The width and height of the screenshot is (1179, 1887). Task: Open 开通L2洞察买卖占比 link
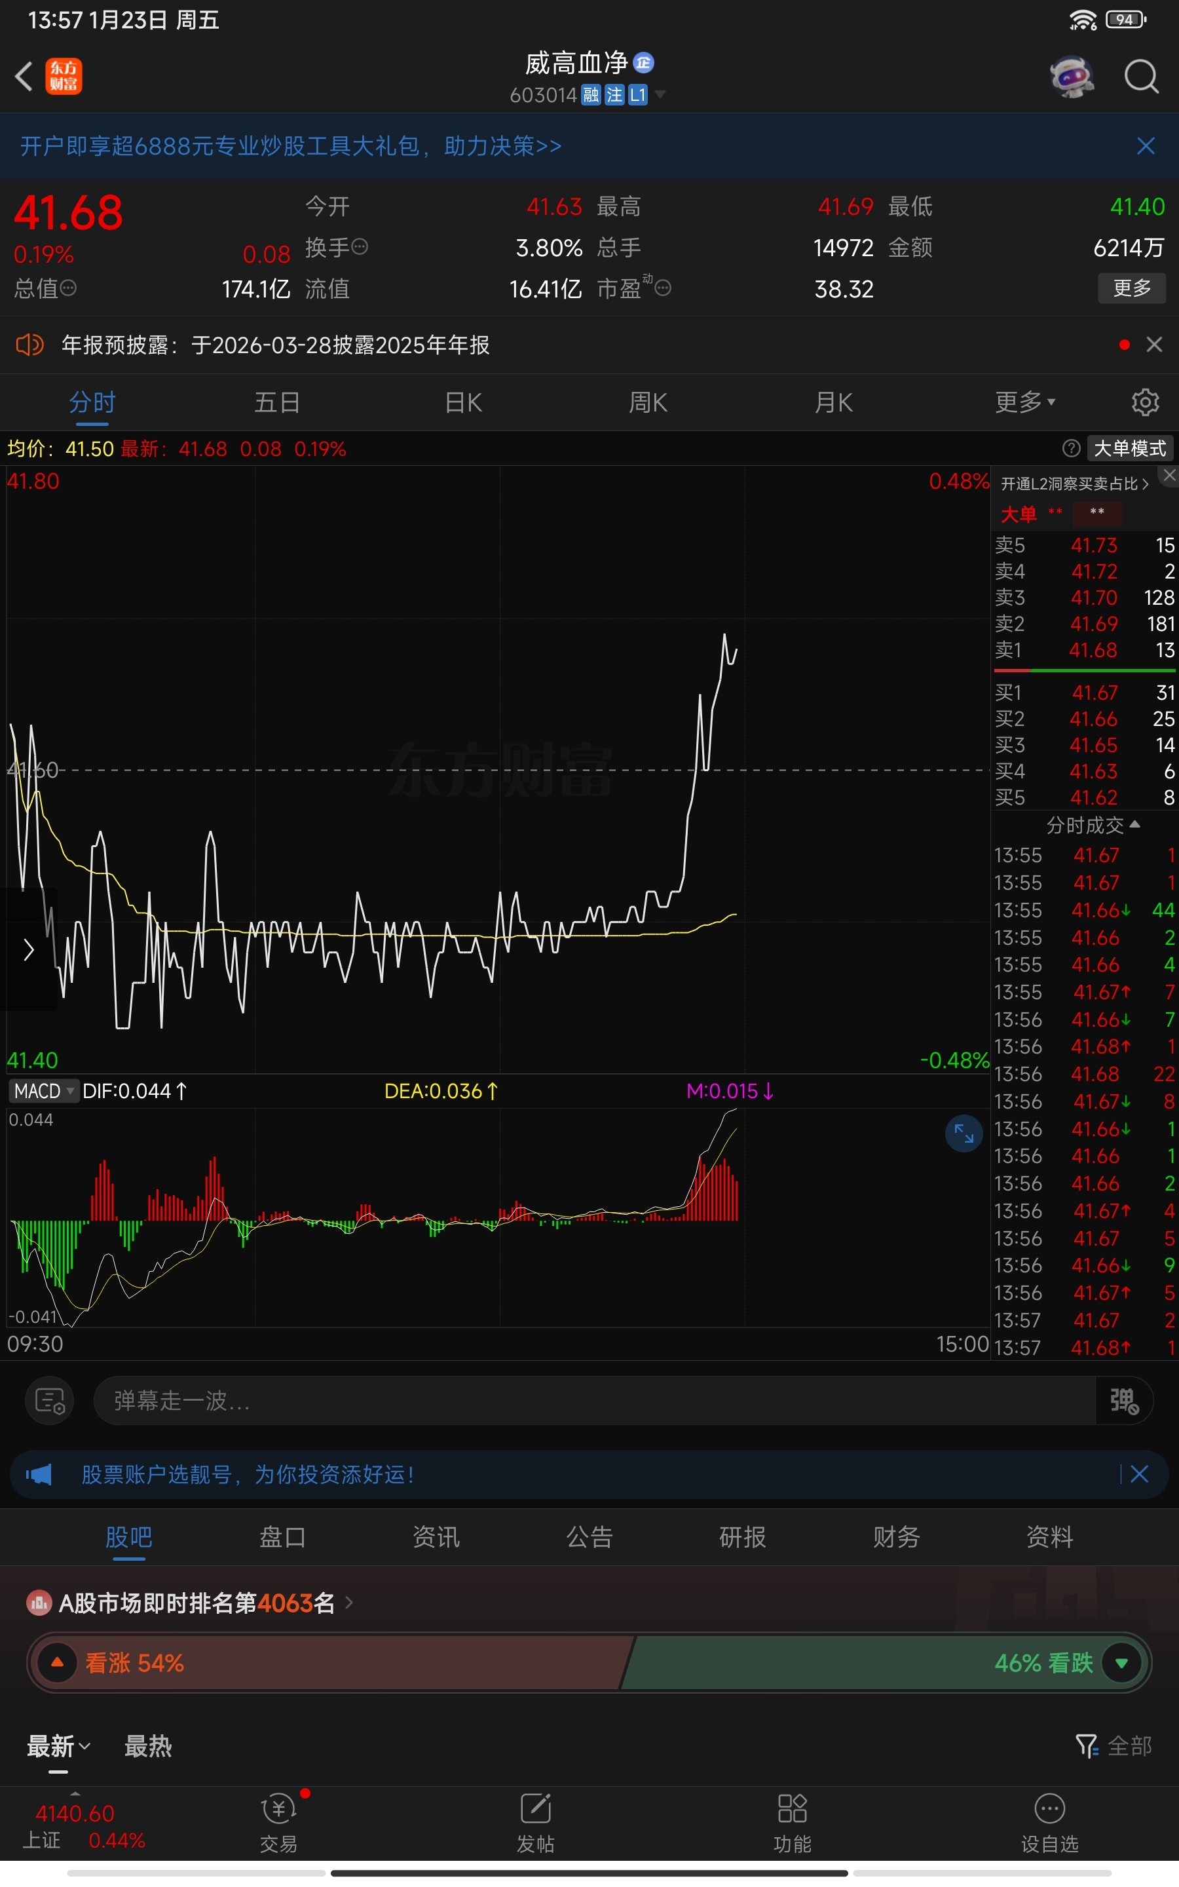coord(1074,484)
